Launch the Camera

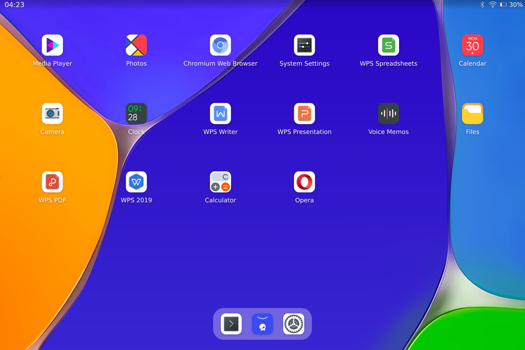[x=52, y=113]
